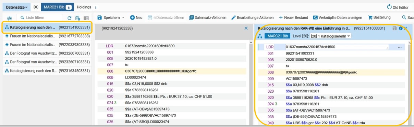Select record Der Fotograf von Auschwitz (99232607103331)

pyautogui.click(x=47, y=62)
